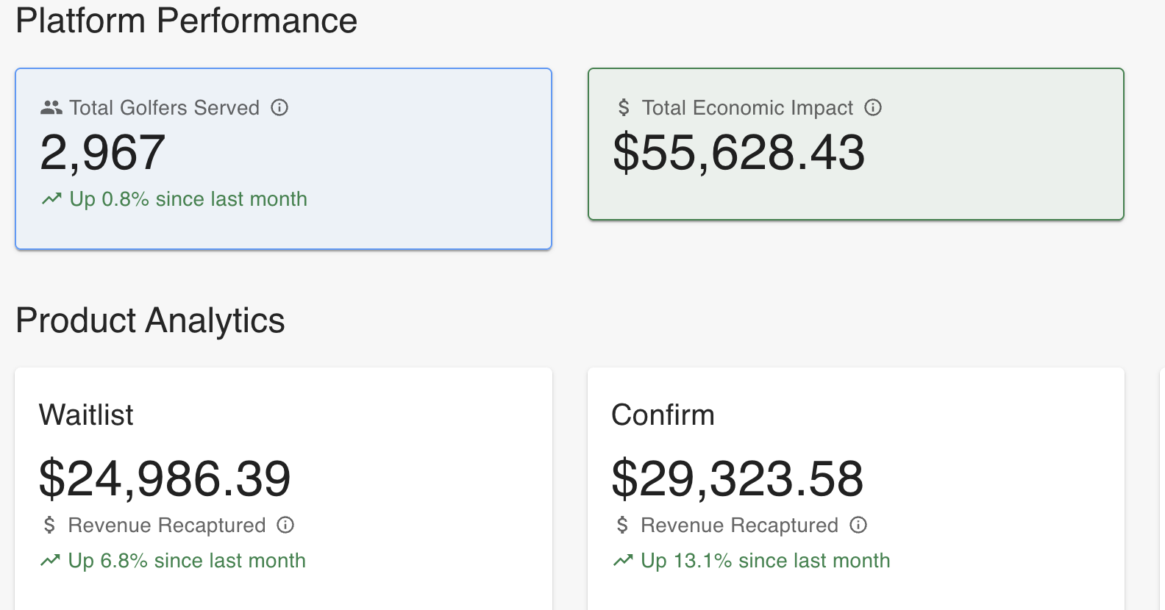Click the $24,986.39 Waitlist revenue figure
Viewport: 1165px width, 610px height.
coord(165,478)
